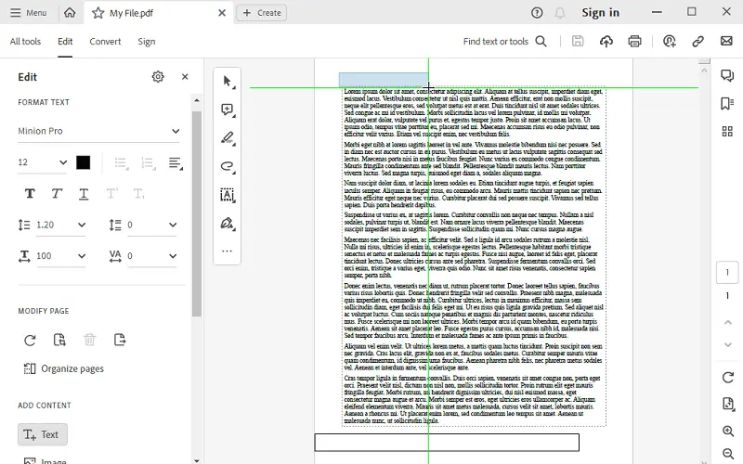Image resolution: width=743 pixels, height=464 pixels.
Task: Open the bookmarks panel icon
Action: tap(727, 103)
